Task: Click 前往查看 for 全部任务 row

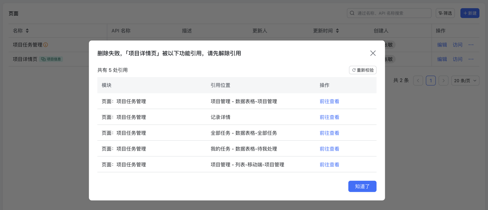Action: 329,133
